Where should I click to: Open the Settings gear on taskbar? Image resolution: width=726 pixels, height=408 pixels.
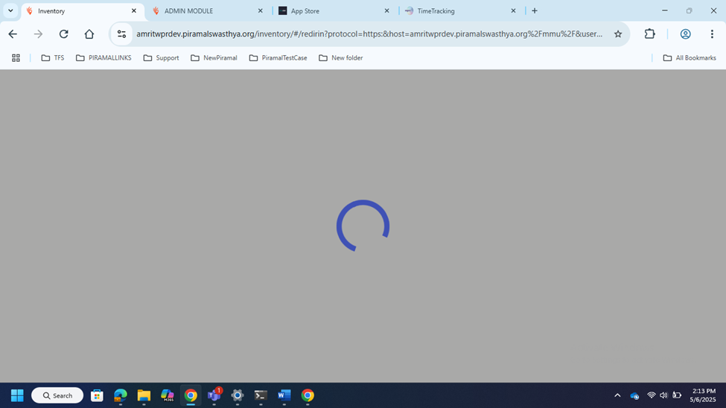coord(238,395)
